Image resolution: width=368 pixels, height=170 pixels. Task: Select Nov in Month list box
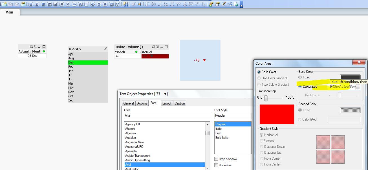[x=88, y=92]
